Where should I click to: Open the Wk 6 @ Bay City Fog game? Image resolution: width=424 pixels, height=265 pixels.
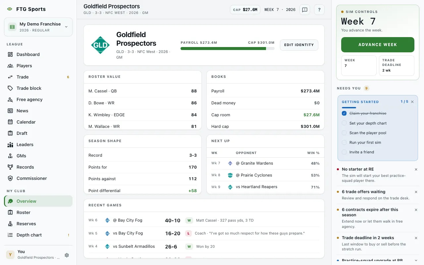[204, 220]
